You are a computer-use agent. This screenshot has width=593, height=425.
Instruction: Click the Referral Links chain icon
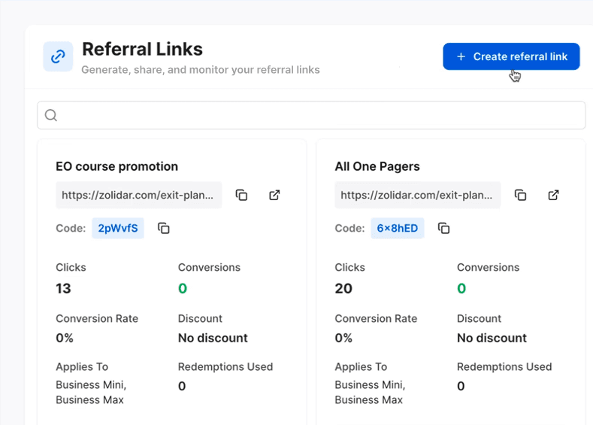coord(58,56)
